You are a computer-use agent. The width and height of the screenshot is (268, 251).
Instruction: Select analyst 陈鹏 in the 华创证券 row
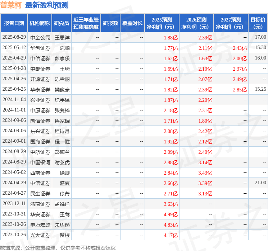point(65,48)
